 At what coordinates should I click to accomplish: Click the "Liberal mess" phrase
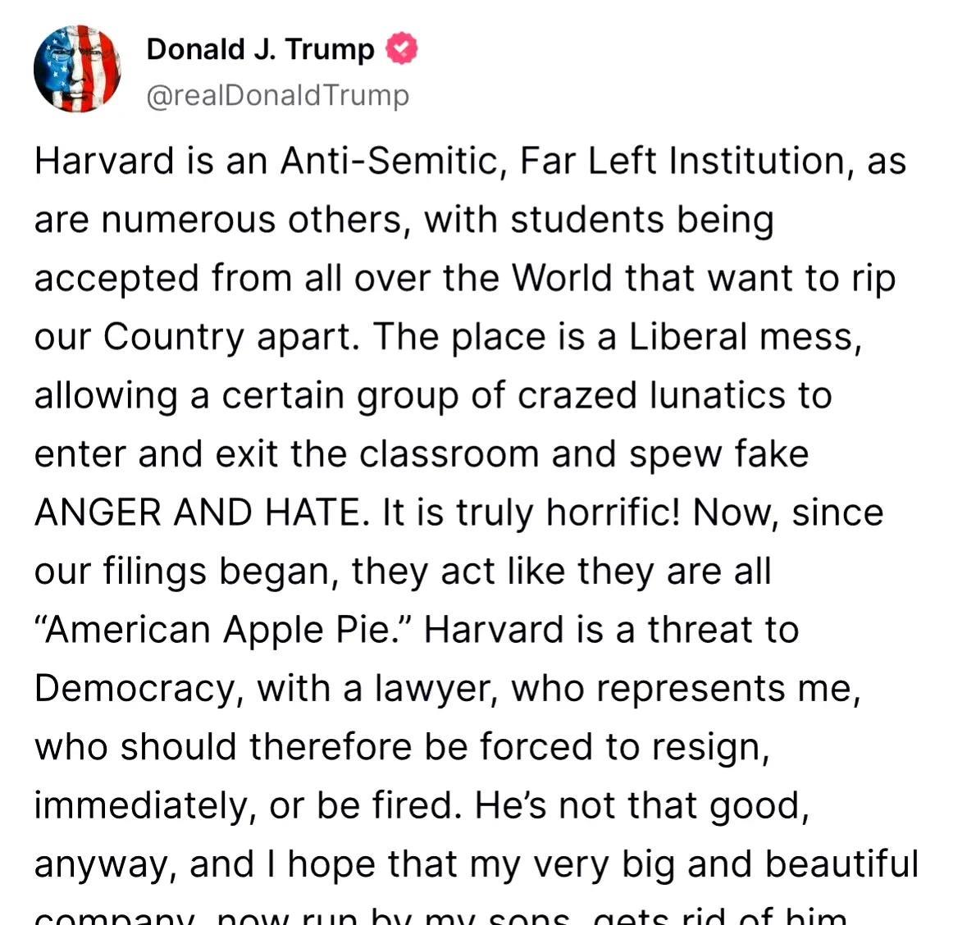(x=745, y=337)
